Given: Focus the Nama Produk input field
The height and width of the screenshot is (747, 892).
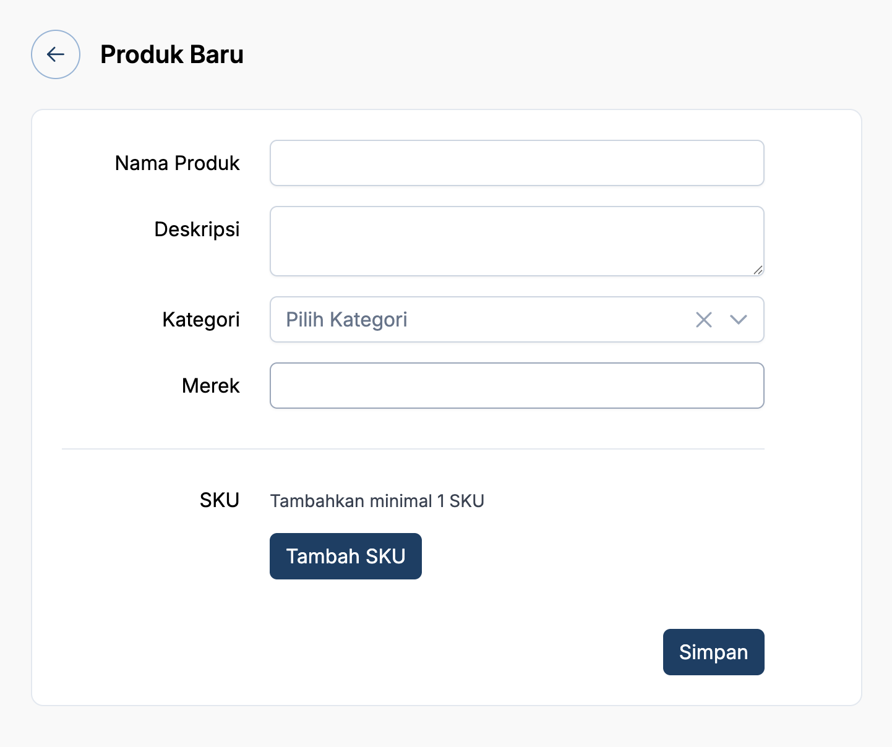Looking at the screenshot, I should (517, 163).
